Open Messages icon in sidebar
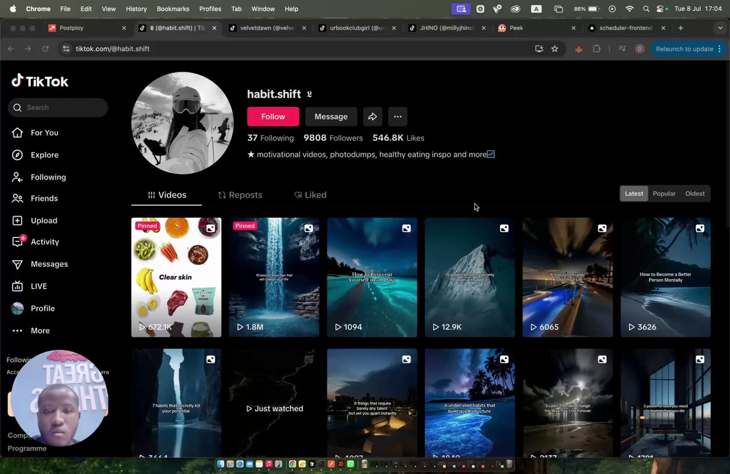The image size is (730, 474). 18,264
